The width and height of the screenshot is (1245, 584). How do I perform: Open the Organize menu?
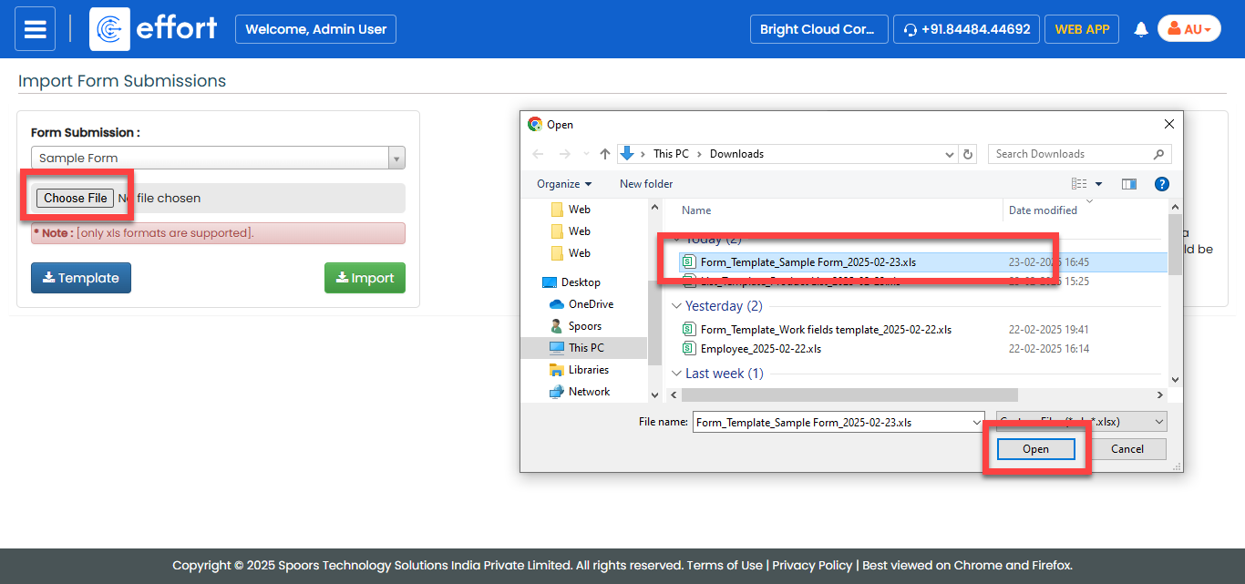tap(563, 184)
